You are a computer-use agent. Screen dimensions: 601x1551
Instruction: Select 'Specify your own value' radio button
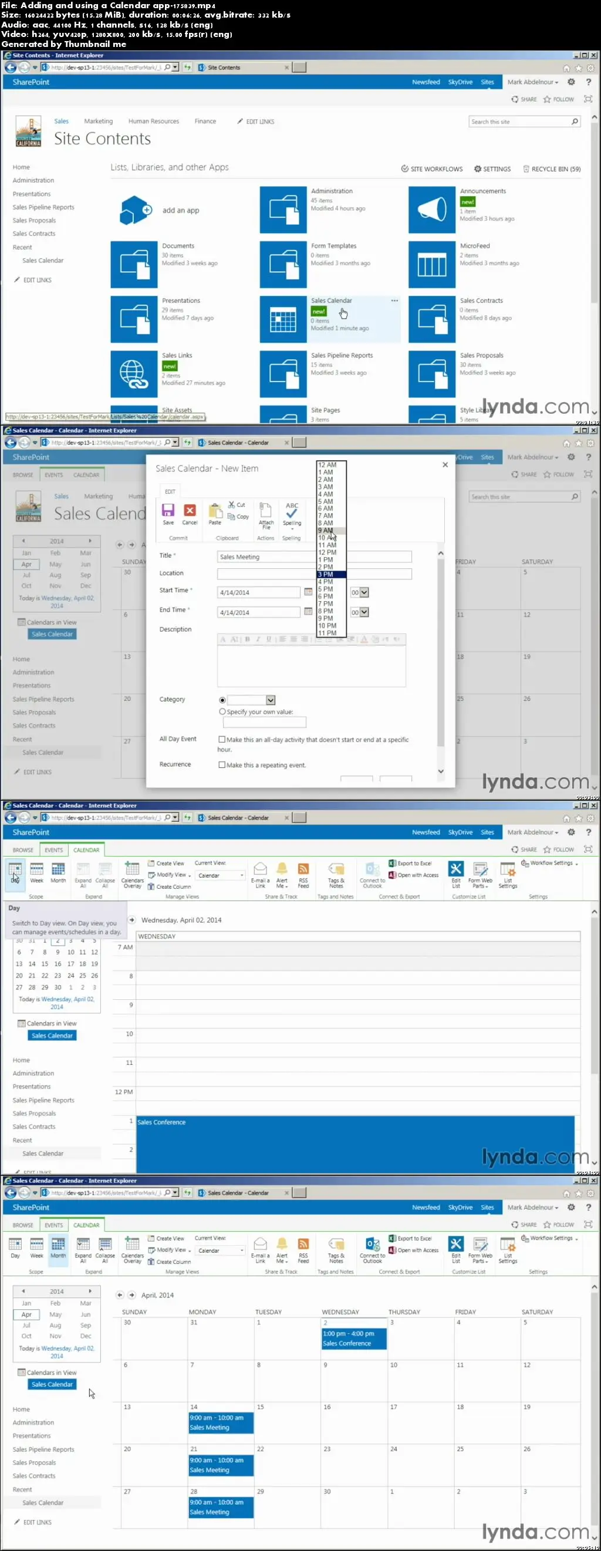pos(222,712)
